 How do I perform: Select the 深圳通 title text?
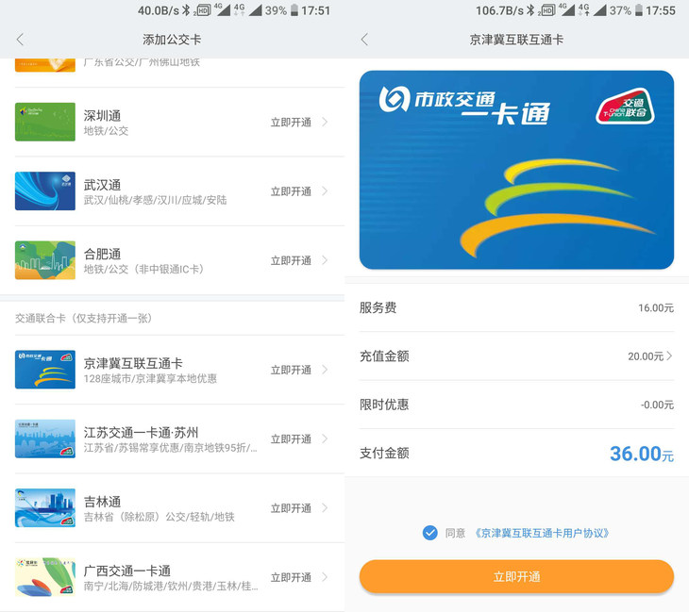click(102, 115)
